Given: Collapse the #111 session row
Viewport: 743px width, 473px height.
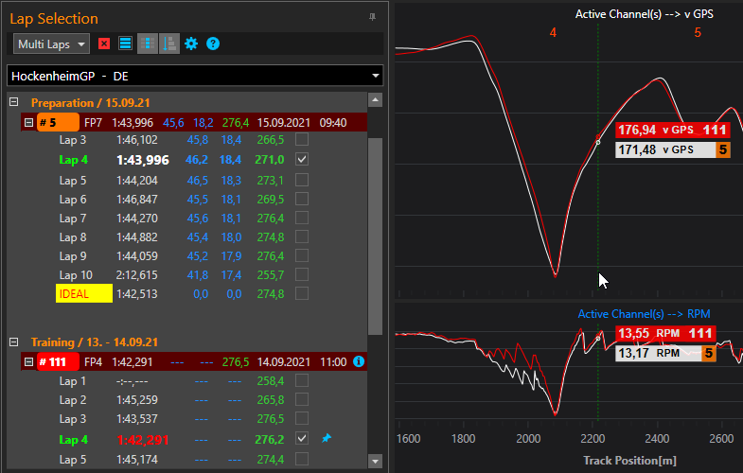Looking at the screenshot, I should tap(28, 361).
